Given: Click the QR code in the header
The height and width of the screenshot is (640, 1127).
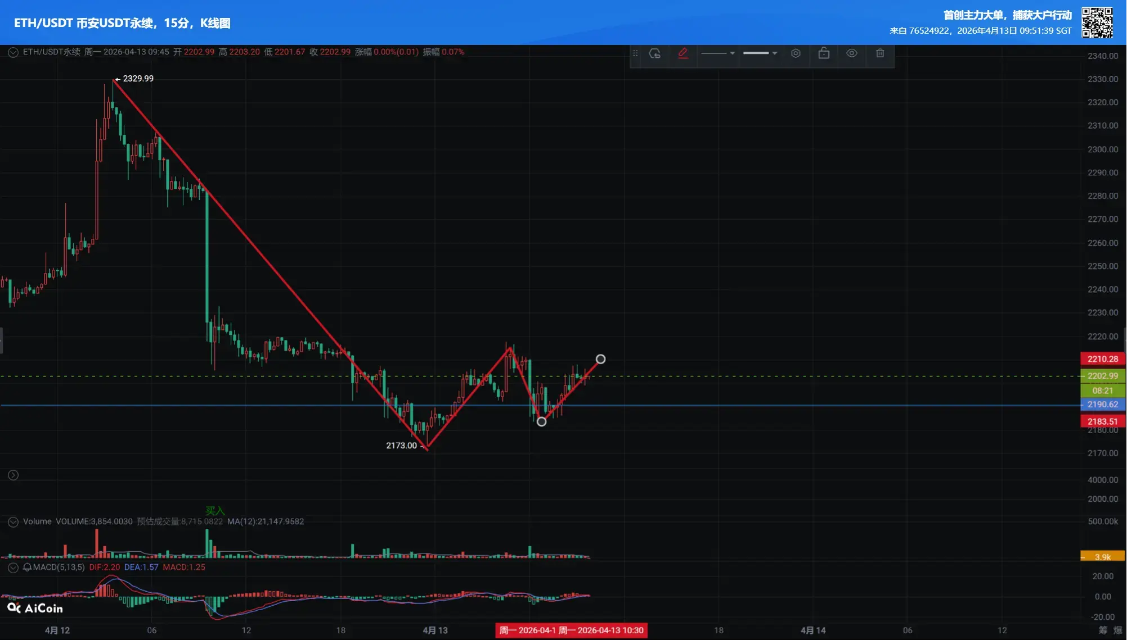Looking at the screenshot, I should pos(1097,22).
